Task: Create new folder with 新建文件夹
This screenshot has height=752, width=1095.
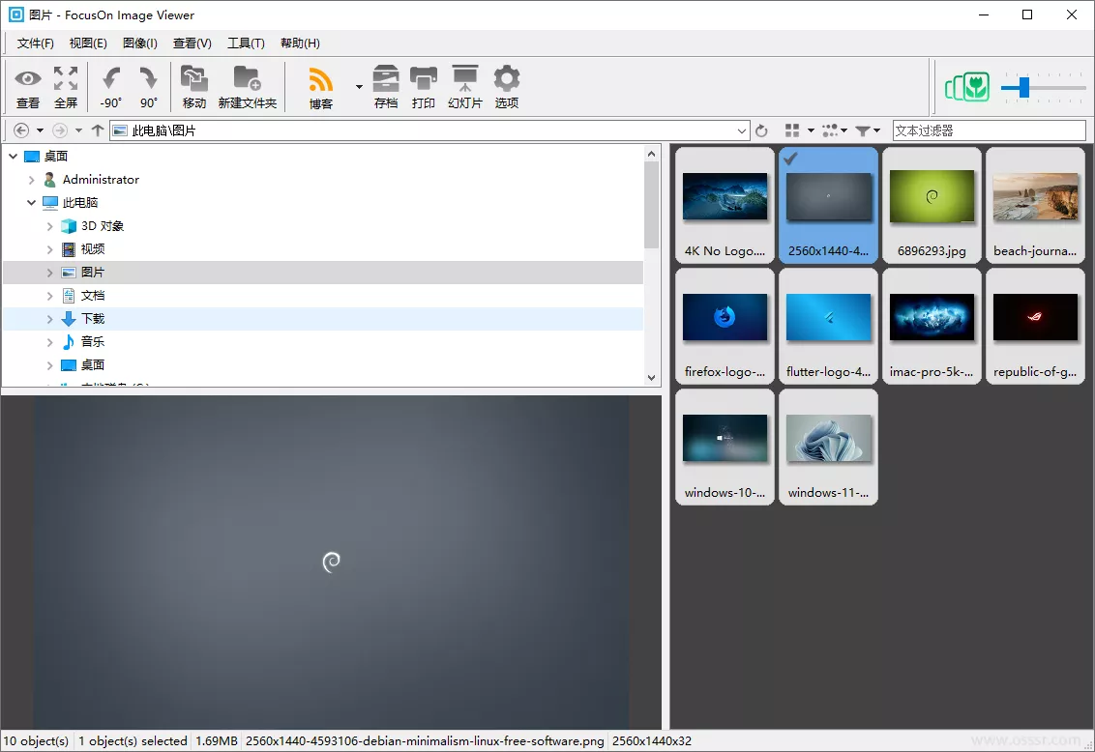Action: 248,87
